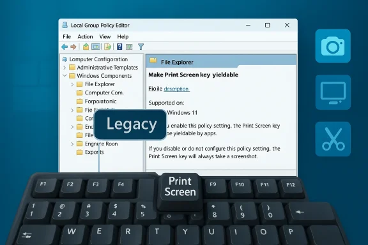This screenshot has width=368, height=245.
Task: Select File Explorer in the tree
Action: [x=100, y=84]
